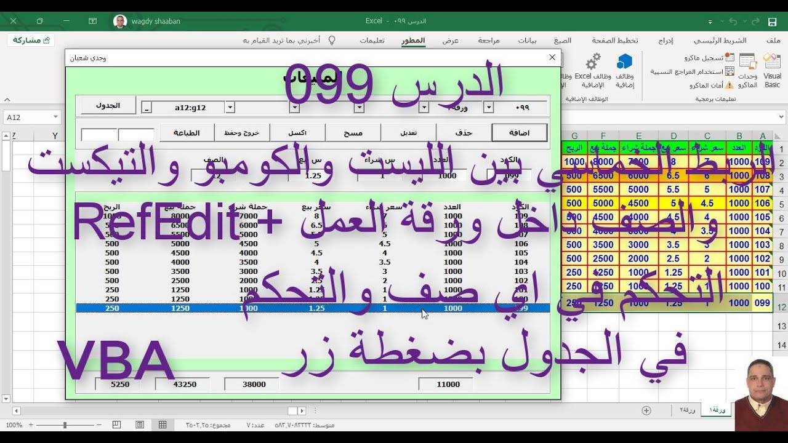Select column header G in the worksheet

(x=574, y=135)
